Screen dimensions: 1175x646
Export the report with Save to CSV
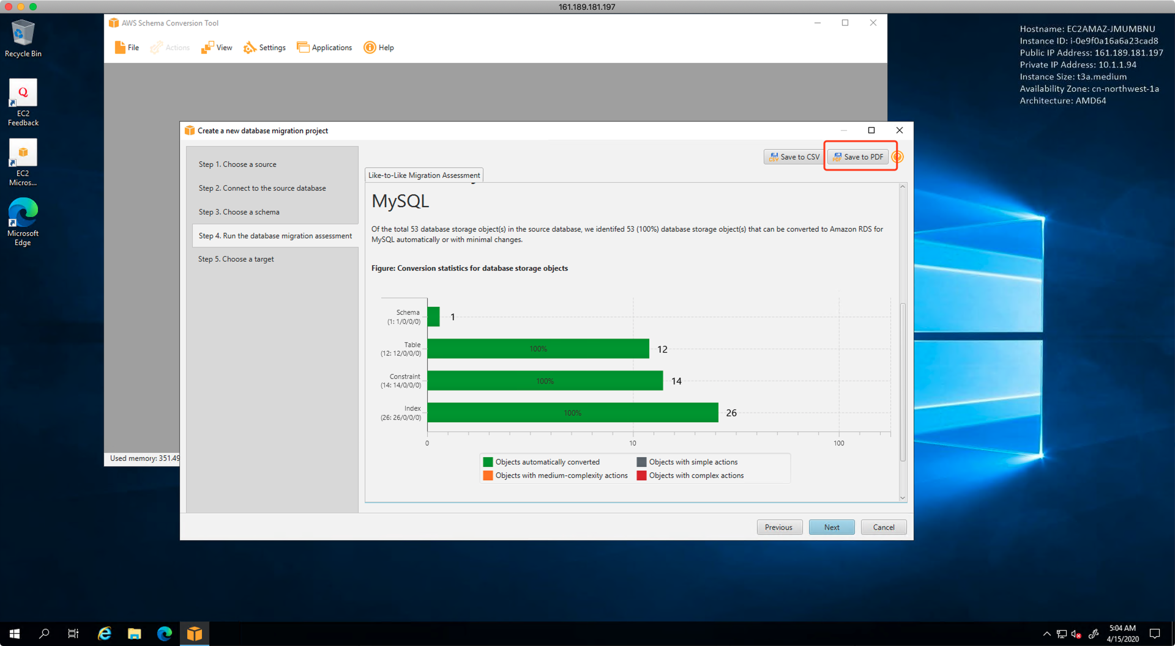click(x=794, y=157)
